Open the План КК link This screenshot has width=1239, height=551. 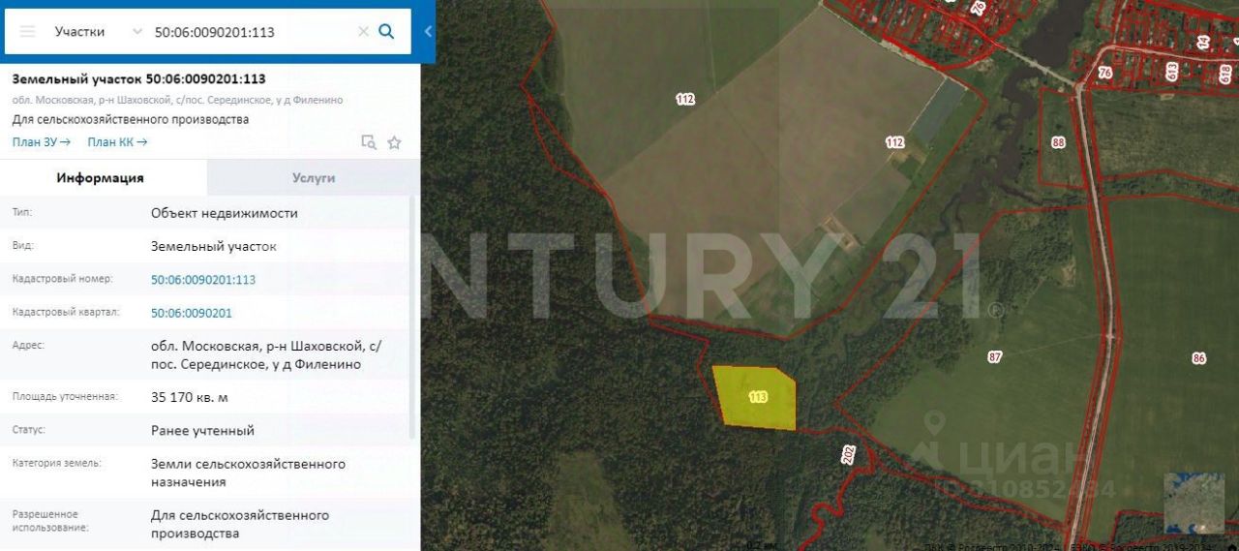point(117,142)
